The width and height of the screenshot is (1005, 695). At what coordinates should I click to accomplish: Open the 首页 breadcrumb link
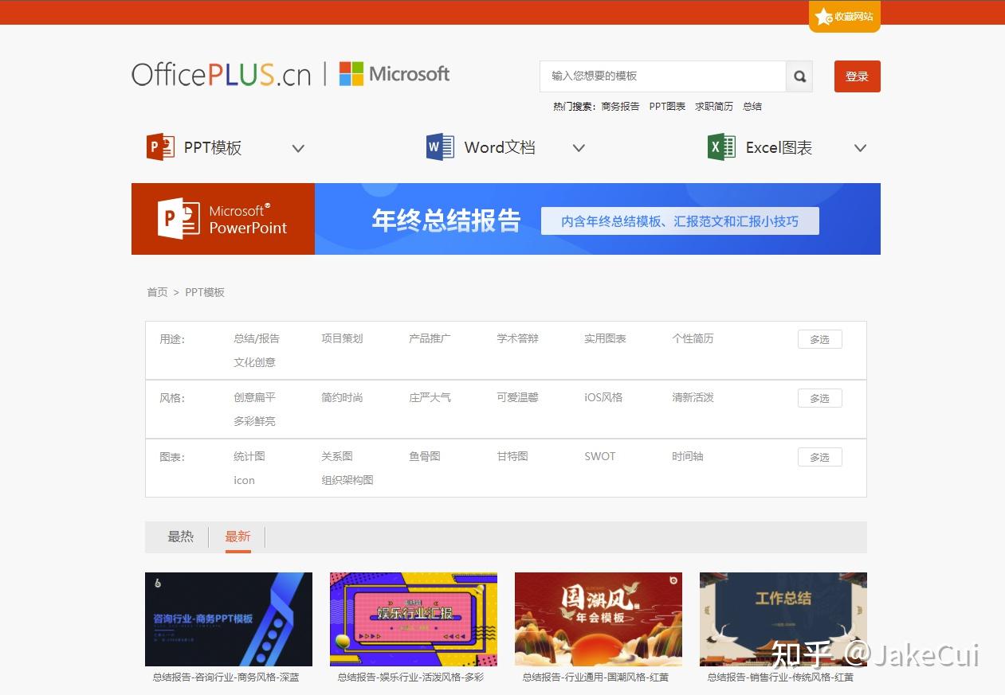tap(157, 292)
